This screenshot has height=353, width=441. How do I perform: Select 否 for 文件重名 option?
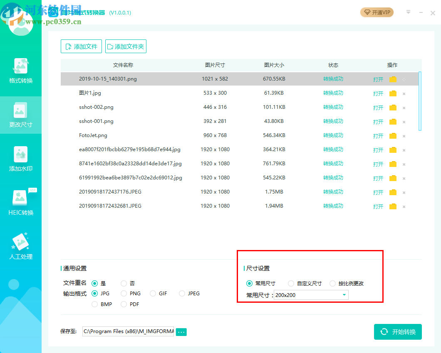coord(124,283)
